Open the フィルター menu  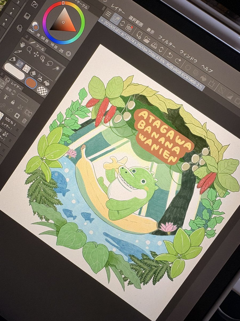click(x=167, y=41)
